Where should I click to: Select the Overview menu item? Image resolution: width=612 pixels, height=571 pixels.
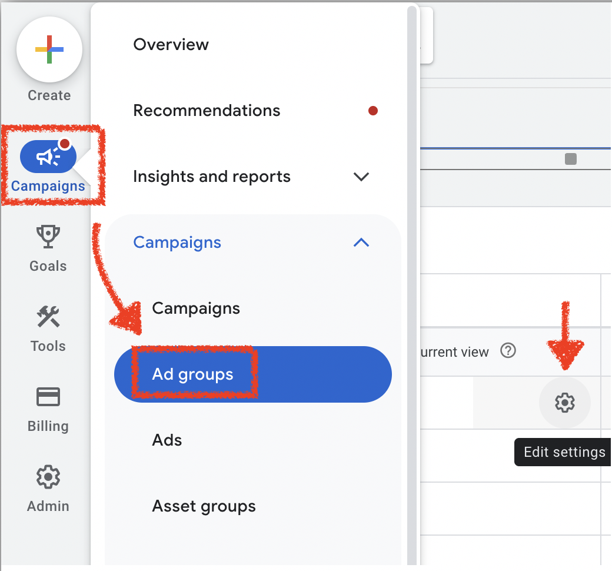(x=171, y=45)
